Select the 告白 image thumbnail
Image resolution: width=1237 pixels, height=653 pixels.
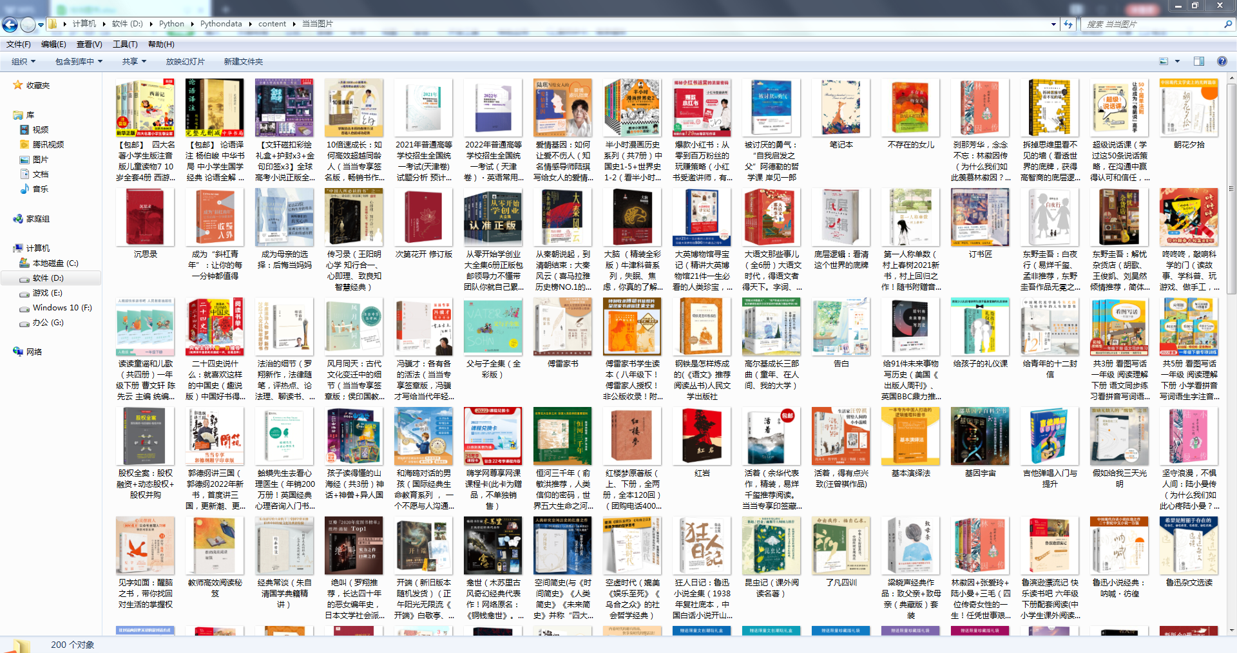pyautogui.click(x=841, y=327)
